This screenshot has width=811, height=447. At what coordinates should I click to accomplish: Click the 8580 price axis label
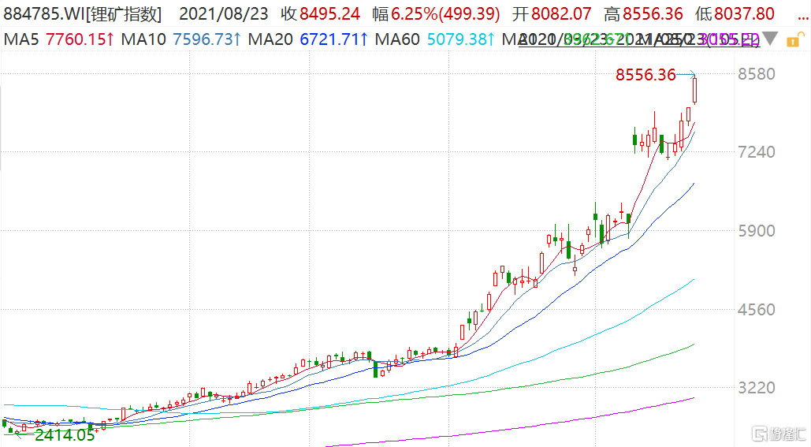[x=756, y=74]
